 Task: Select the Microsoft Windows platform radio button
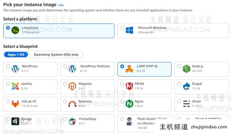[x=122, y=28]
